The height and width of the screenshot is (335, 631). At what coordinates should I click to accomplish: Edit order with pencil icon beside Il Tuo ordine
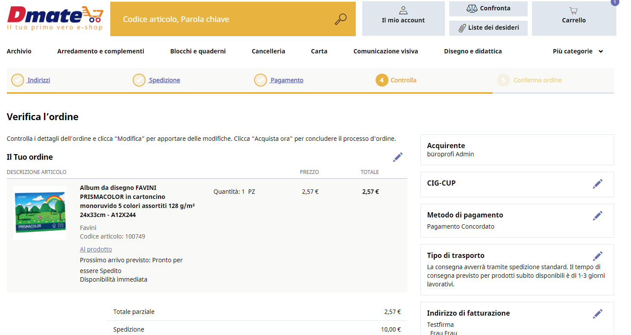[x=398, y=157]
